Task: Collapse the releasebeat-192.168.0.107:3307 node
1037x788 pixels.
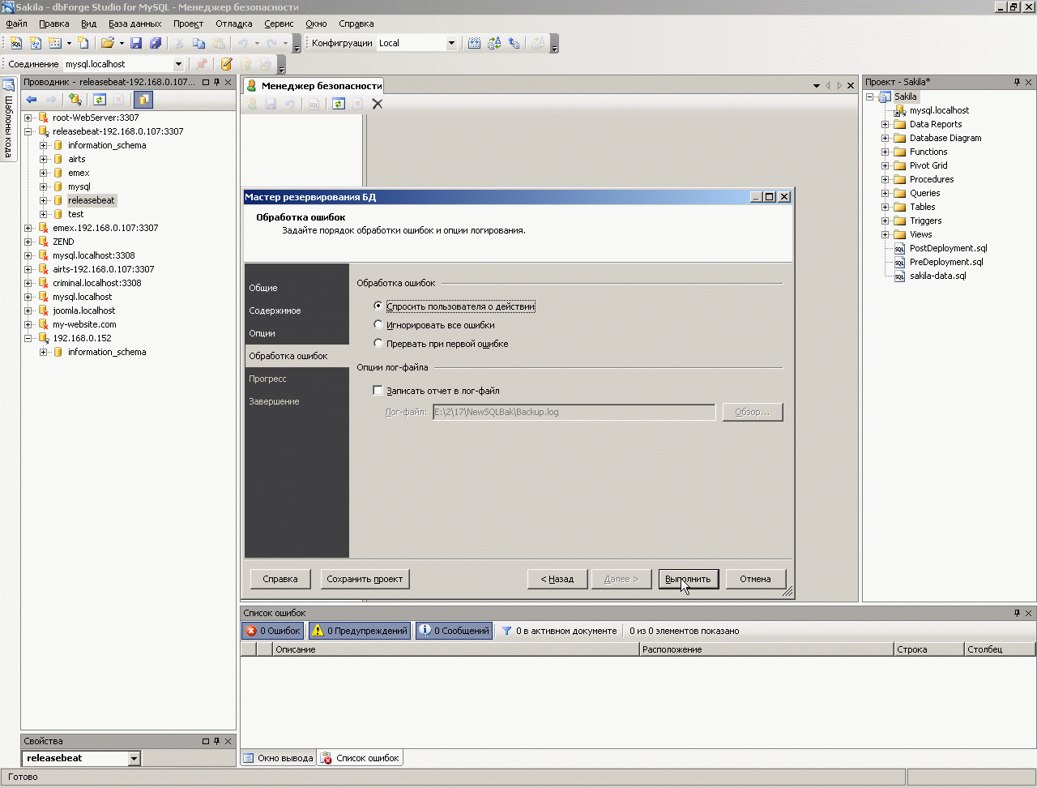Action: [28, 131]
